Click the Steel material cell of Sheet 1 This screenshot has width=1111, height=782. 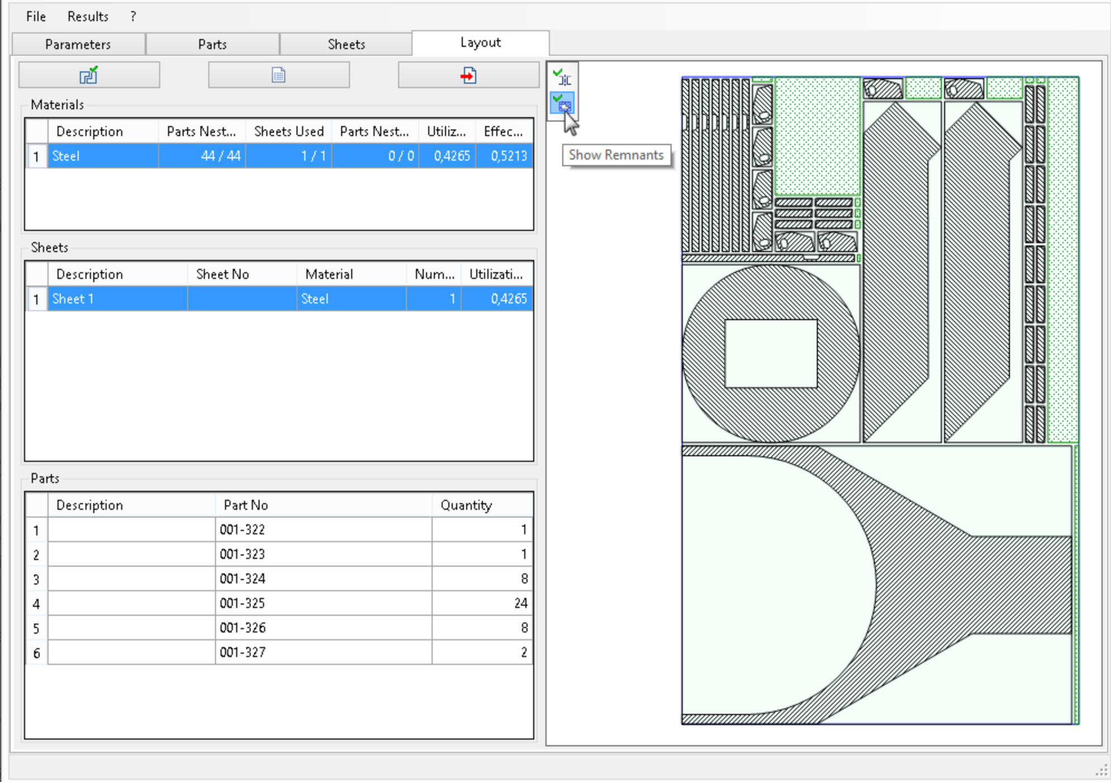[352, 298]
